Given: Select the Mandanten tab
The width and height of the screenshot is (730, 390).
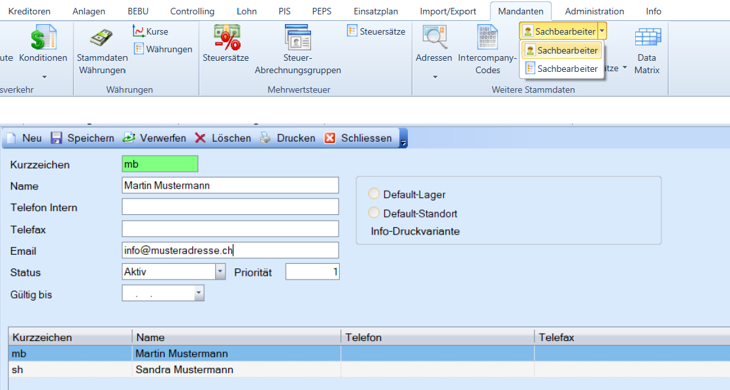Looking at the screenshot, I should pos(520,11).
